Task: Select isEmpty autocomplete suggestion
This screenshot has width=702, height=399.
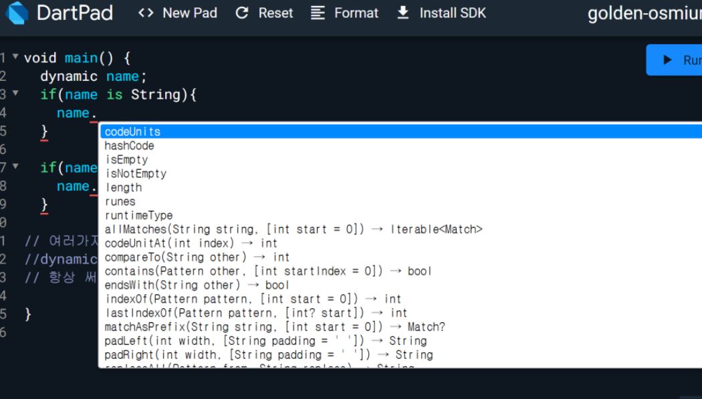Action: tap(401, 159)
